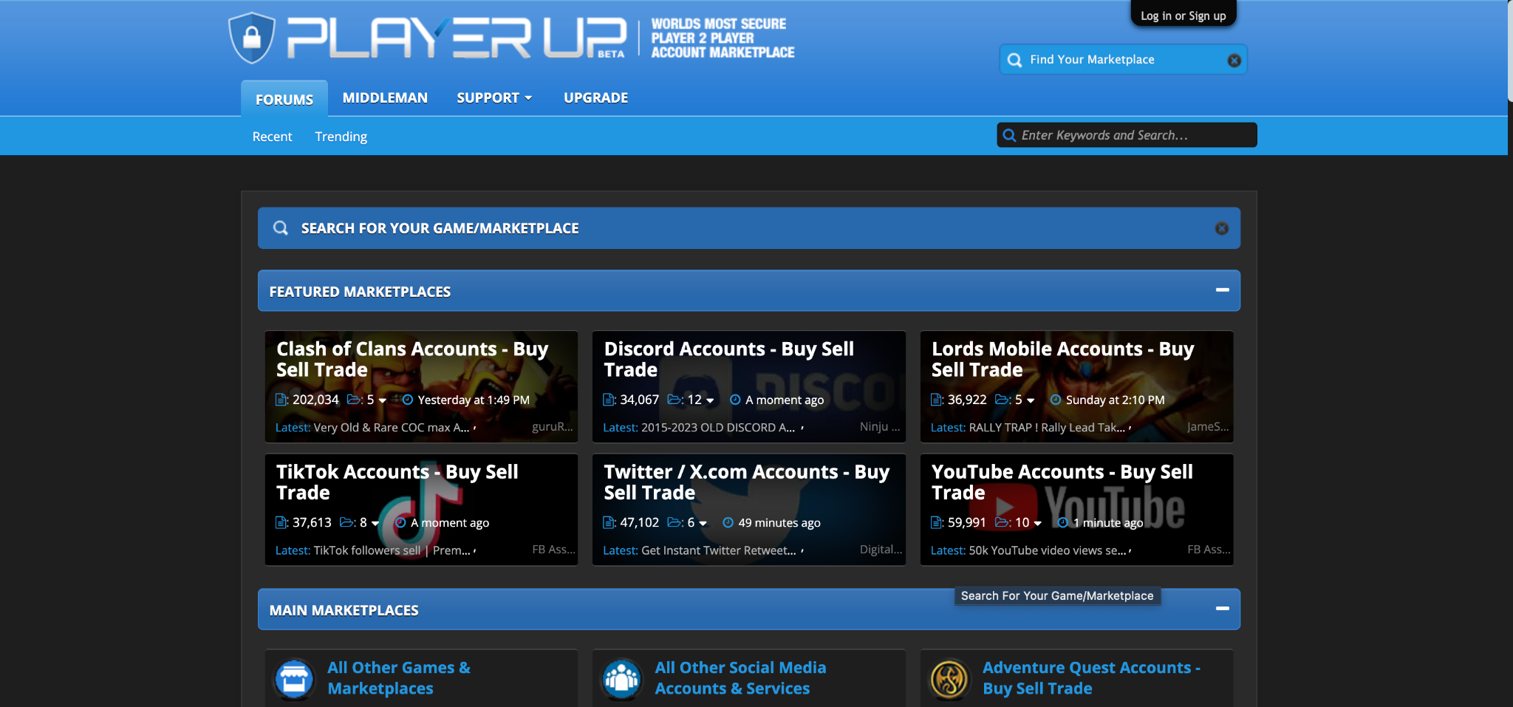
Task: Click the magnifier icon in the keyword search box
Action: [1009, 135]
